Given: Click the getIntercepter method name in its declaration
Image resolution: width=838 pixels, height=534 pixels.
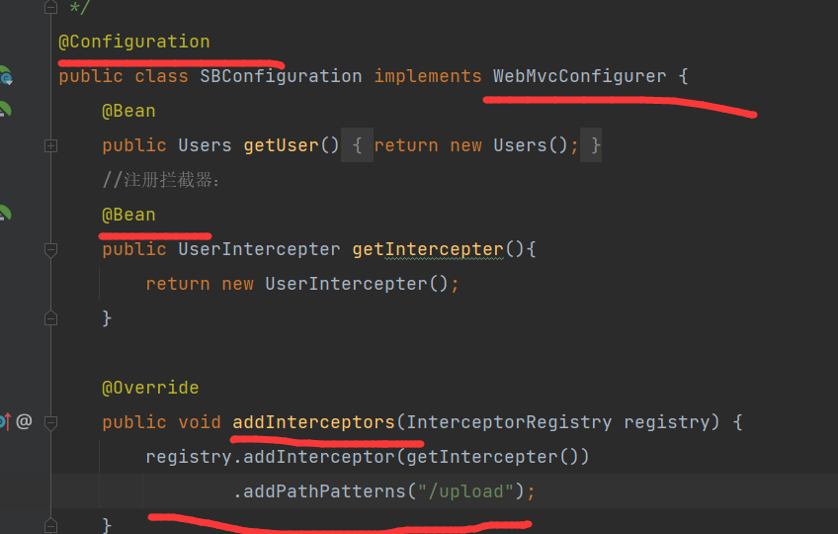Looking at the screenshot, I should [428, 249].
